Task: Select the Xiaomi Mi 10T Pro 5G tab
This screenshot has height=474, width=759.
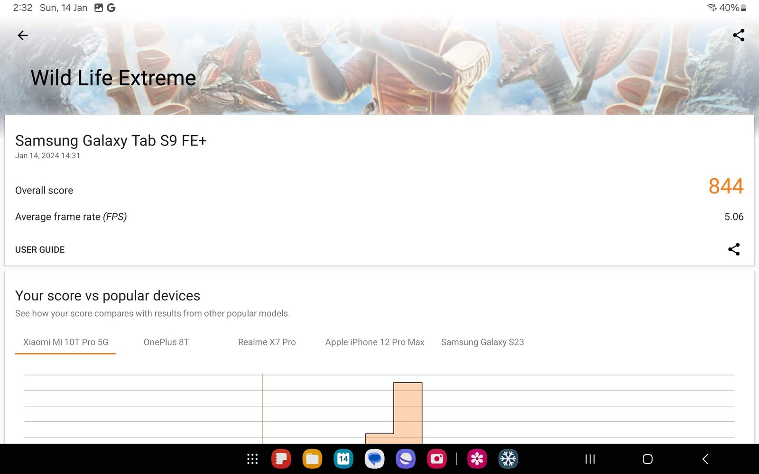Action: pyautogui.click(x=65, y=342)
